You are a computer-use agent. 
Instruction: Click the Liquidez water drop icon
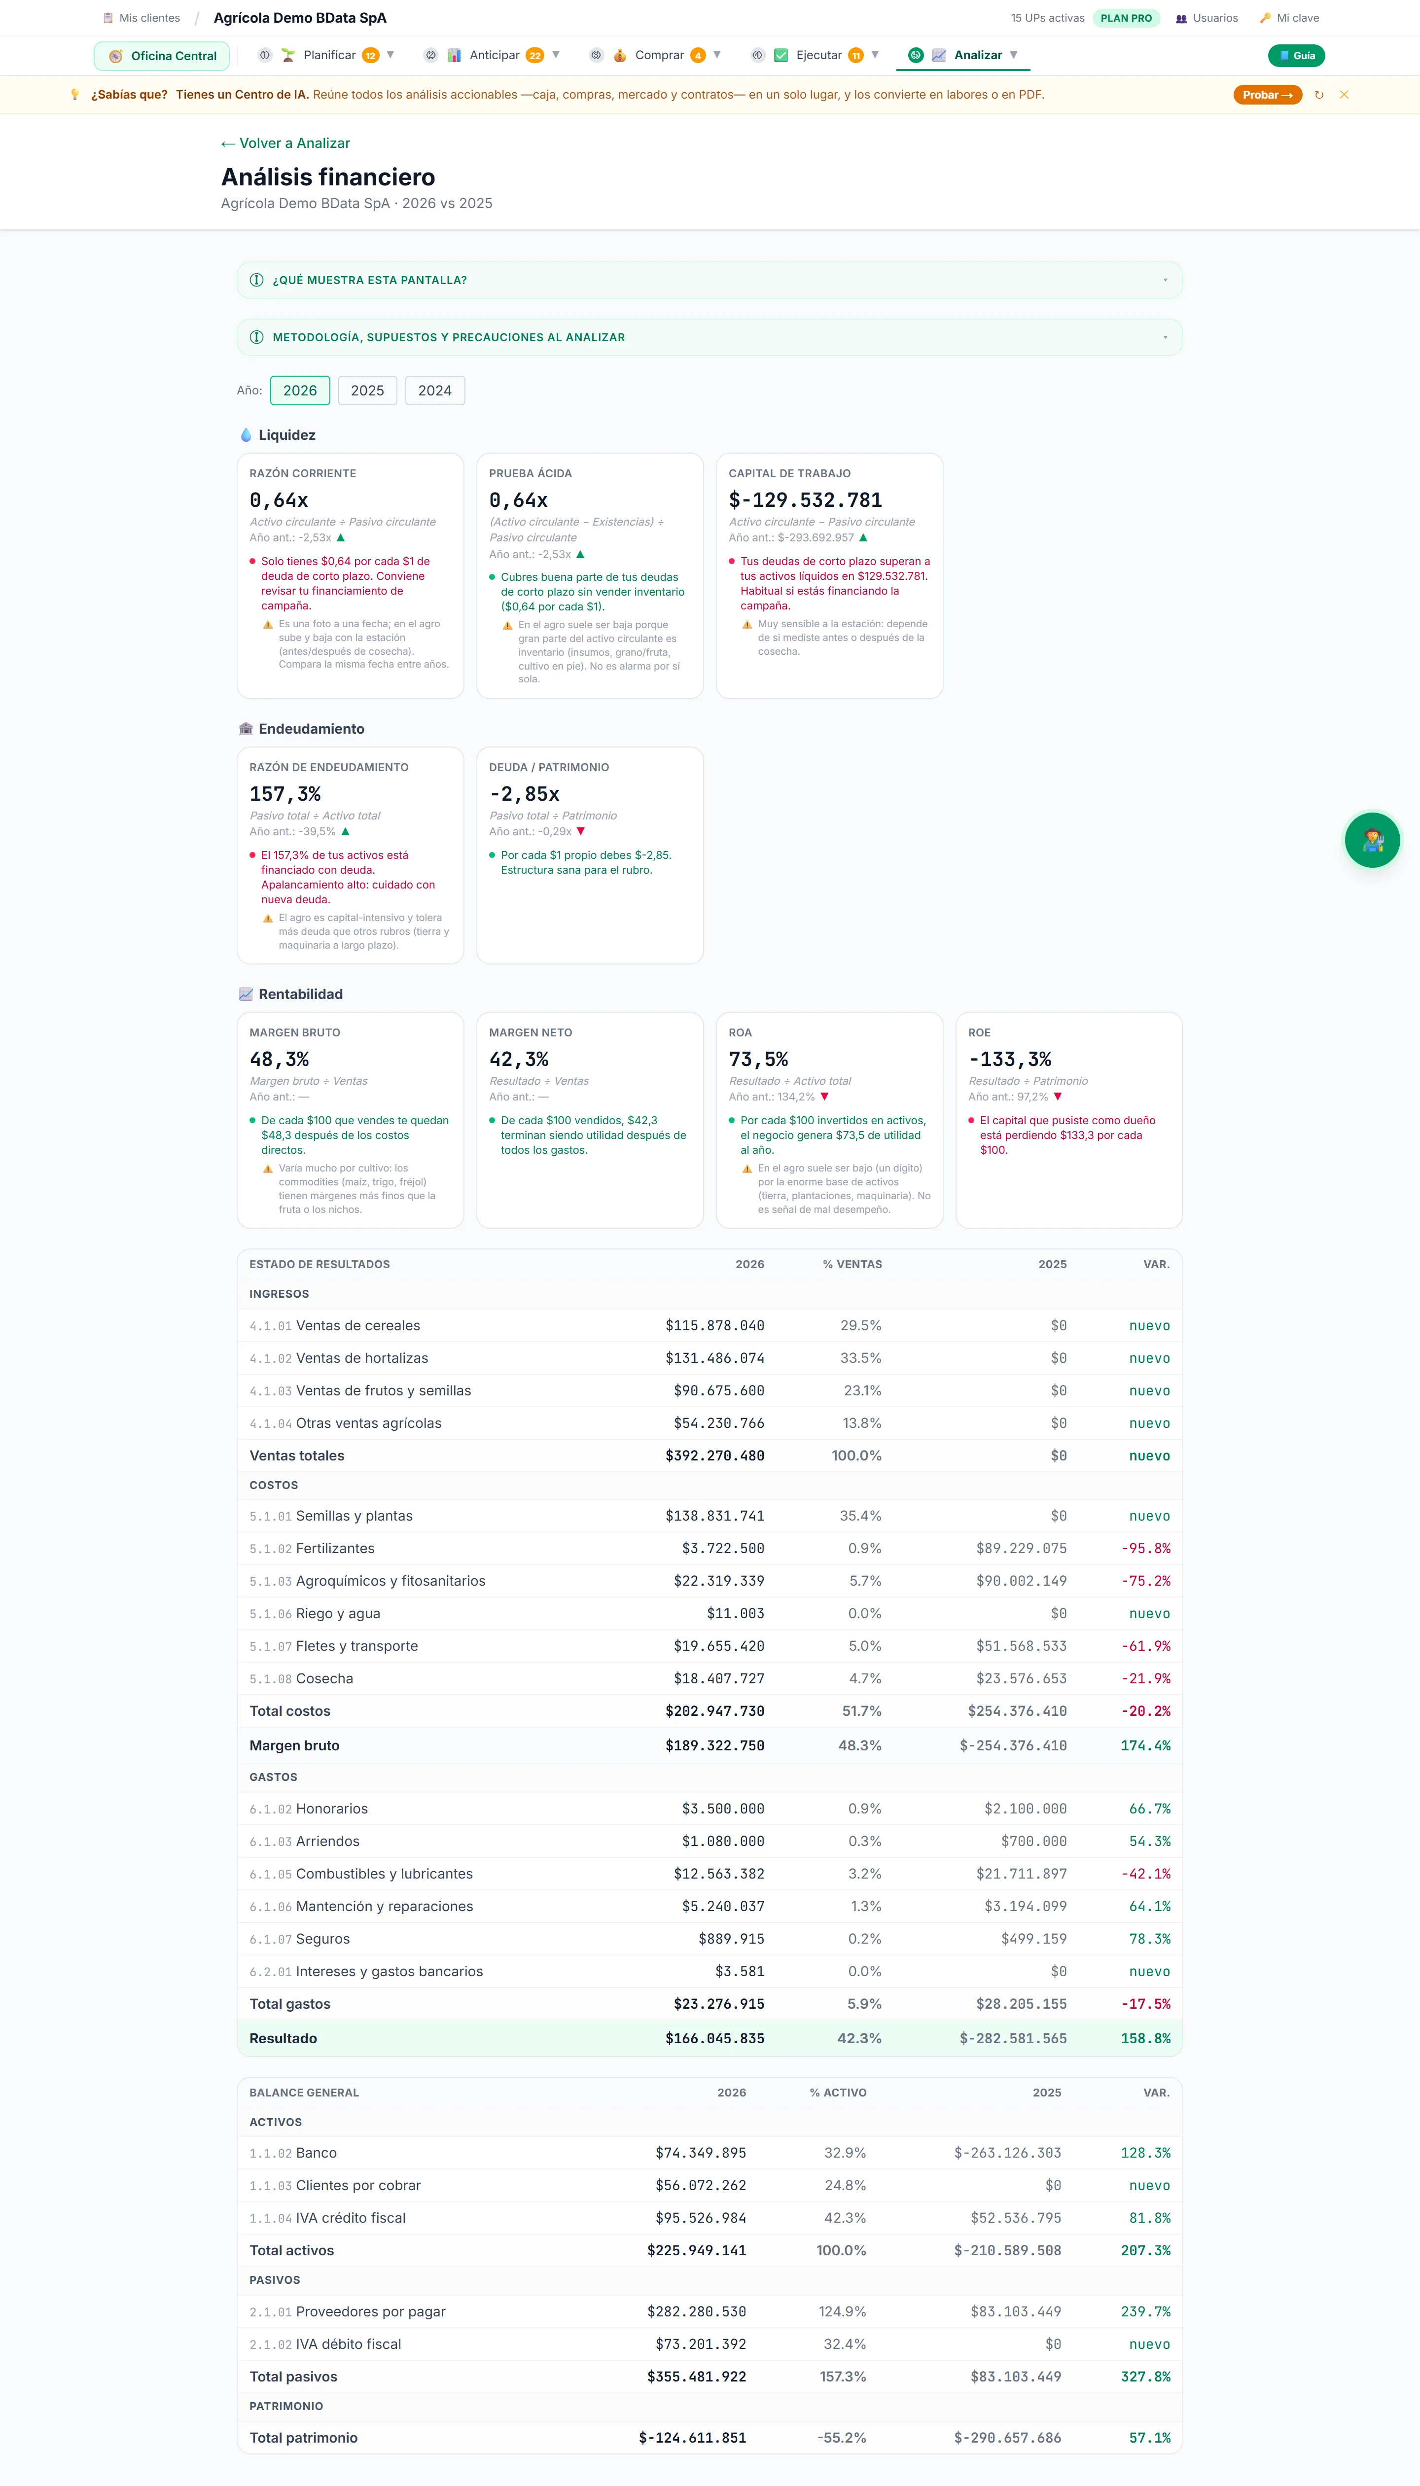[246, 435]
